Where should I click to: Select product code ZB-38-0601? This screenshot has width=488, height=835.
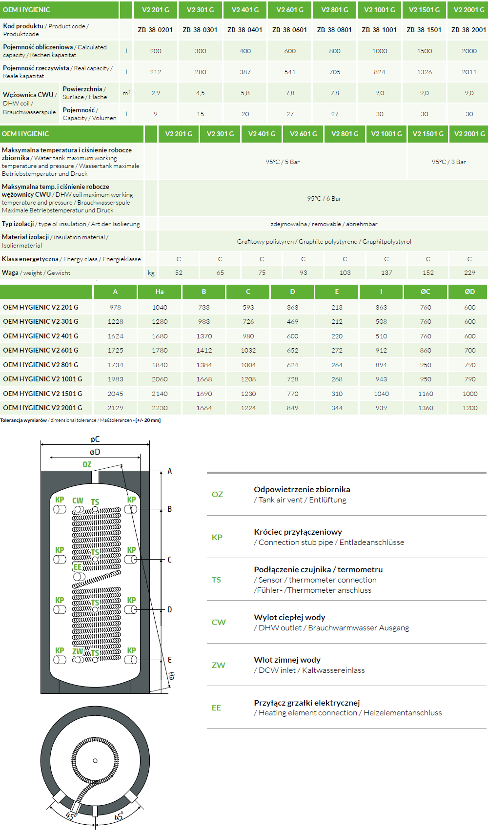pos(290,30)
